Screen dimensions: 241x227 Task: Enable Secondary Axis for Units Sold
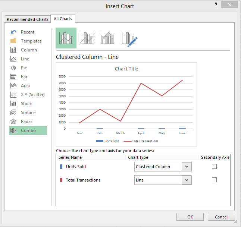click(x=214, y=167)
